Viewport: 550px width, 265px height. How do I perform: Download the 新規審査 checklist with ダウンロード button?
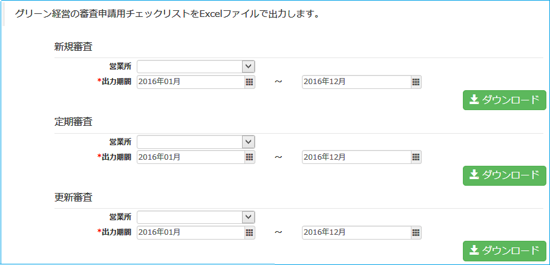coord(505,100)
